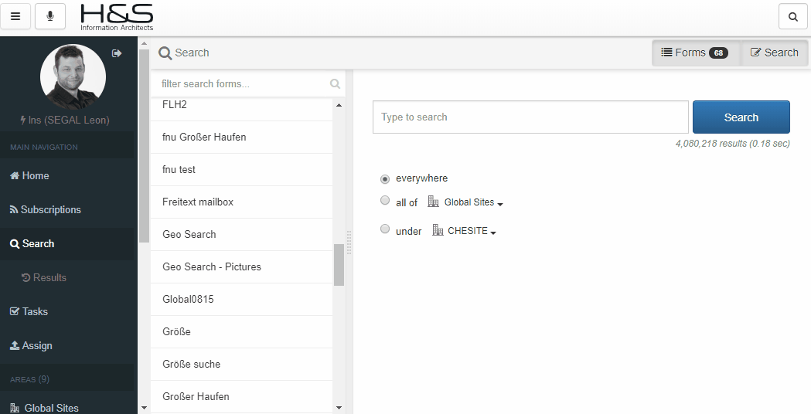The width and height of the screenshot is (811, 414).
Task: Open the hamburger menu icon
Action: (15, 16)
